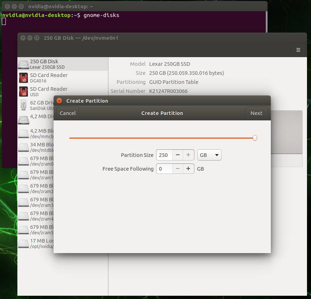Image resolution: width=311 pixels, height=299 pixels.
Task: Click the partition size slider handle
Action: (255, 138)
